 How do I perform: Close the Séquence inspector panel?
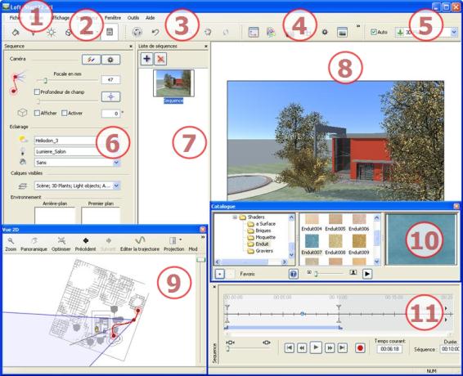coord(131,47)
